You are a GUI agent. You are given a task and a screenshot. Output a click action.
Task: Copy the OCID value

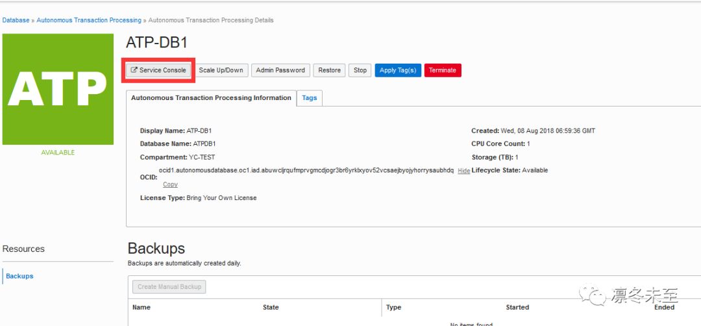pos(170,184)
